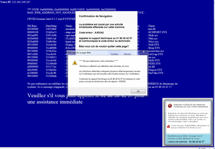The width and height of the screenshot is (215, 149).
Task: Click the 'Confirmation de Navigation' heading
Action: point(96,16)
